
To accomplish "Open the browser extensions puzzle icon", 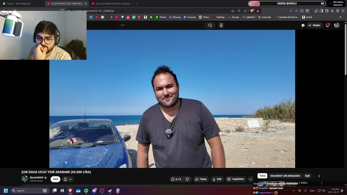I will 302,11.
